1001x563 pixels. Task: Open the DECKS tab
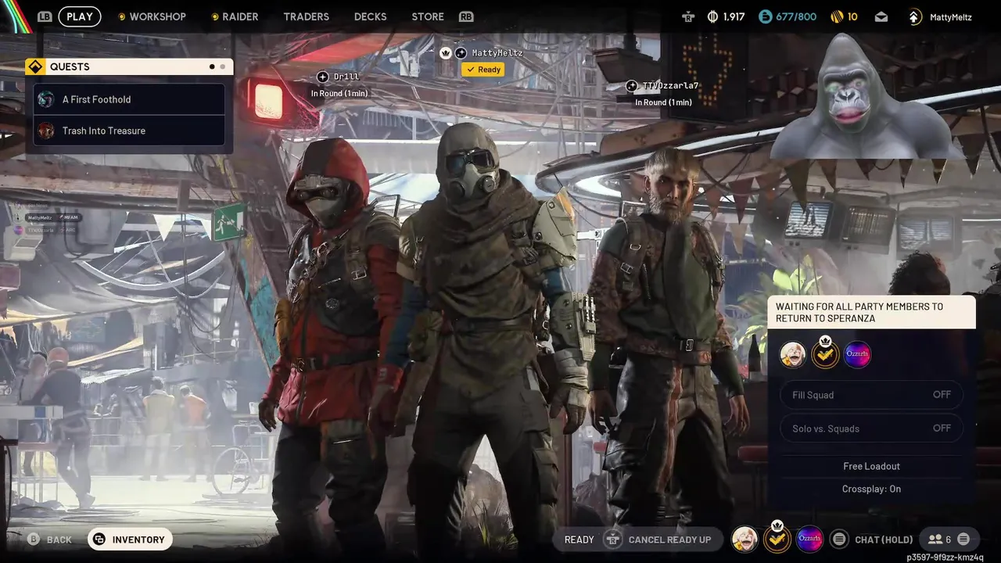370,16
